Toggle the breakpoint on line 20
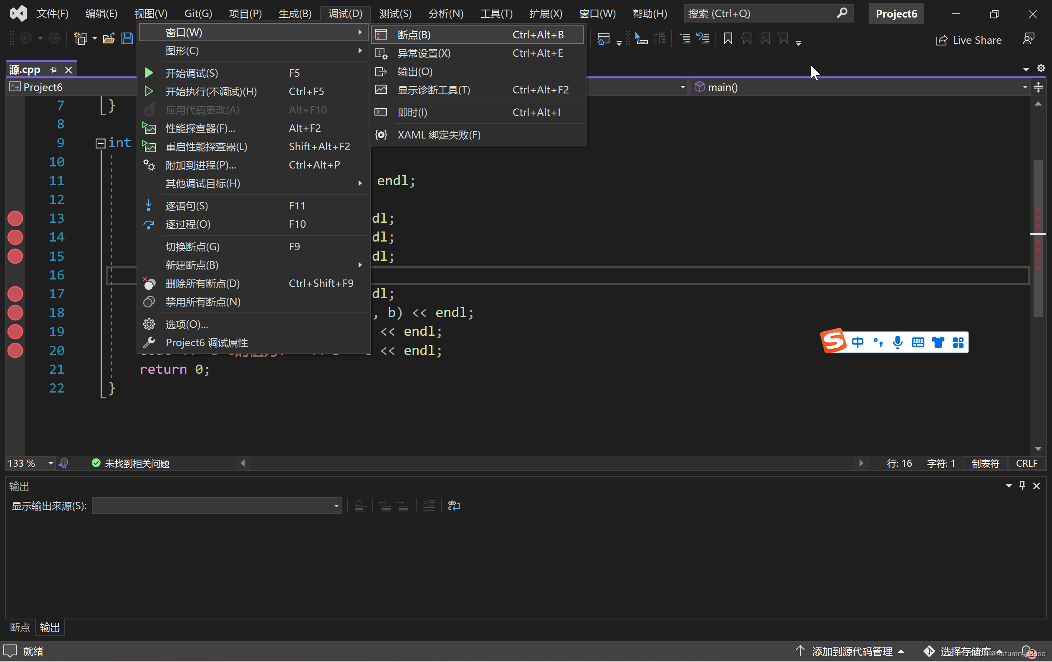This screenshot has width=1052, height=662. (x=15, y=351)
